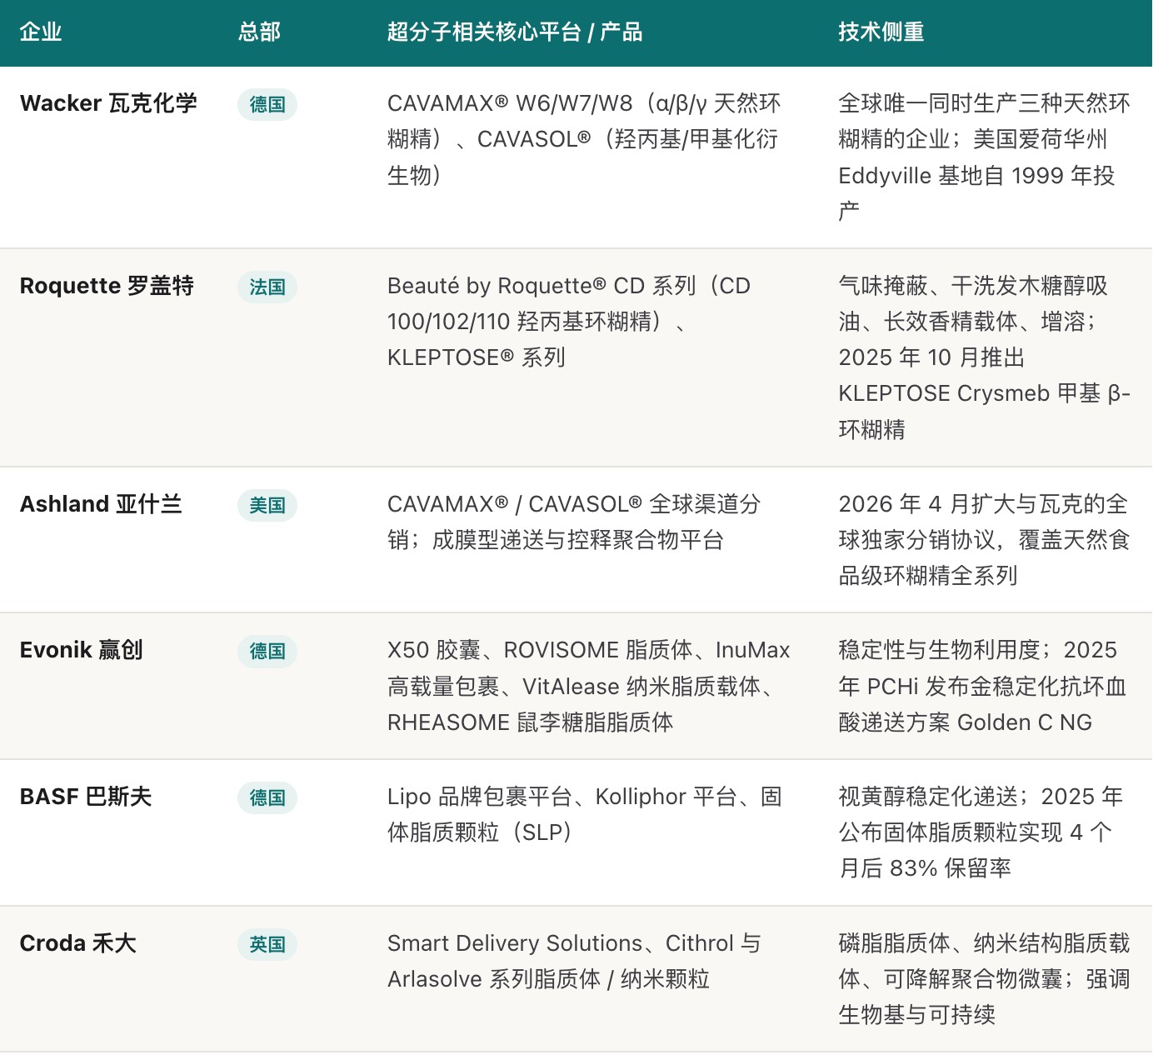1153x1055 pixels.
Task: Click the 总部 column header
Action: point(259,32)
